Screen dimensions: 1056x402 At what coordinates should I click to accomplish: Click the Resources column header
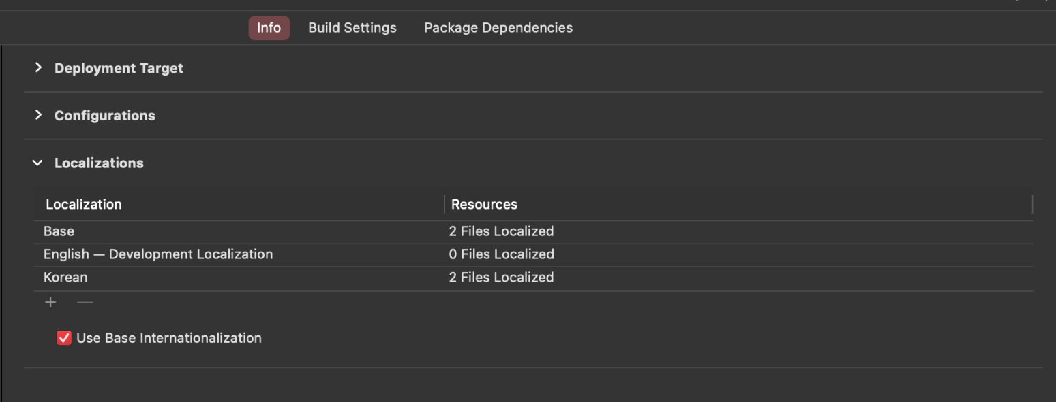tap(738, 204)
